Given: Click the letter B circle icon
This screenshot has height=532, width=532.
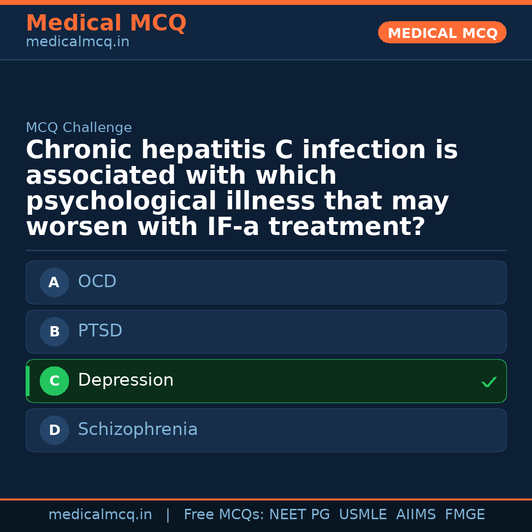Looking at the screenshot, I should [54, 332].
